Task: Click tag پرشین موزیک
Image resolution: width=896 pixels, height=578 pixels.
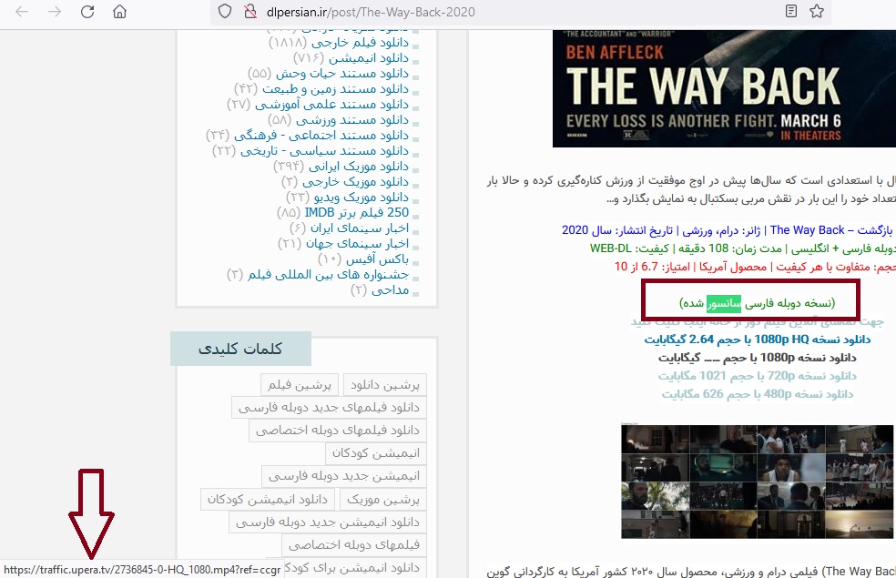Action: click(383, 500)
